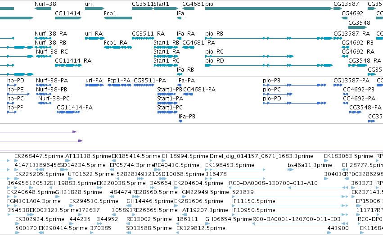Viewport: 383px width, 235px height.
Task: Select the EK268447.5prime EST label
Action: tap(39, 156)
